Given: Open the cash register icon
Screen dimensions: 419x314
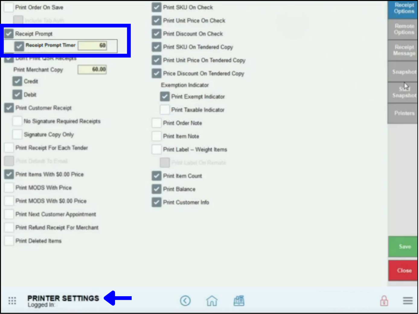Looking at the screenshot, I should [x=239, y=300].
